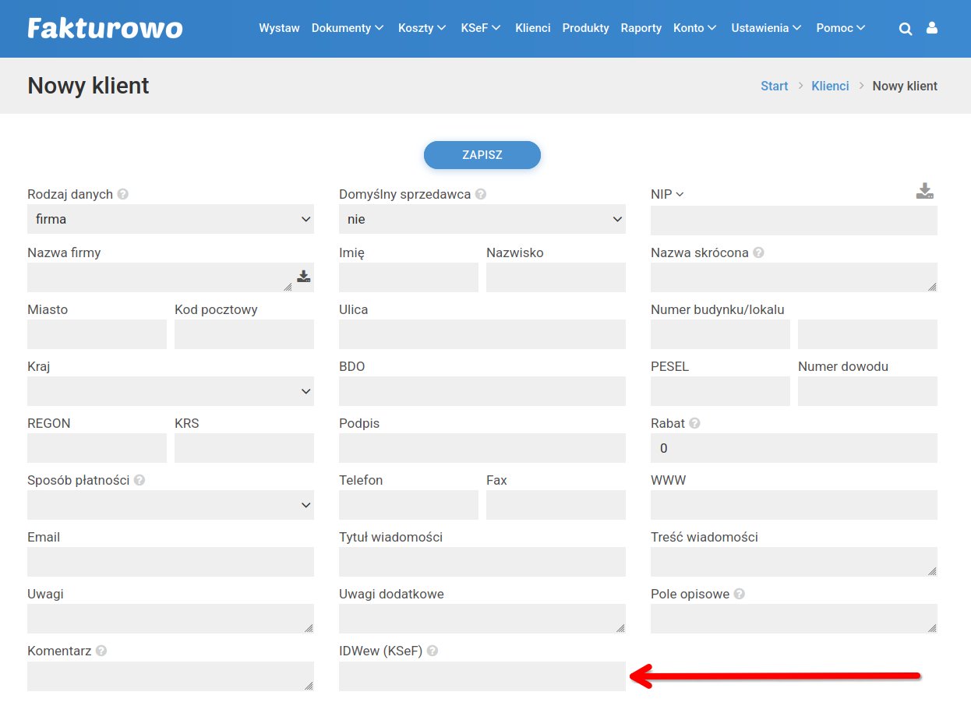The image size is (971, 713).
Task: Click the help icon beside Sposób płatności
Action: click(x=139, y=480)
